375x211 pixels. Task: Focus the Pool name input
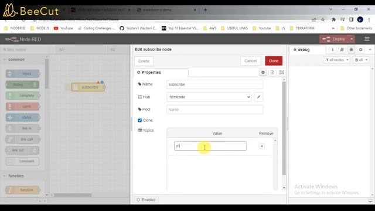215,110
